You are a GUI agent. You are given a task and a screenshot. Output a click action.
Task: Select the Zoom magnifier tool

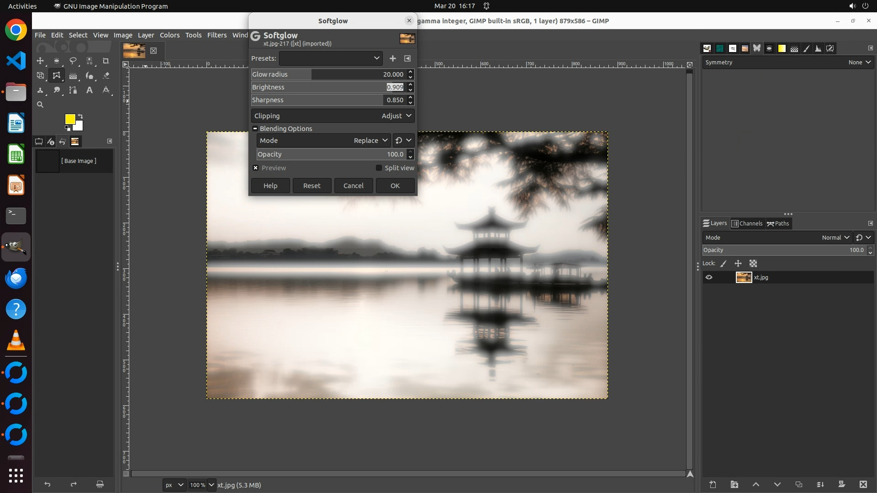tap(40, 105)
